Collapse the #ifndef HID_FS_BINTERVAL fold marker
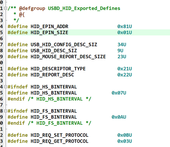This screenshot has width=170, height=147. pyautogui.click(x=6, y=111)
